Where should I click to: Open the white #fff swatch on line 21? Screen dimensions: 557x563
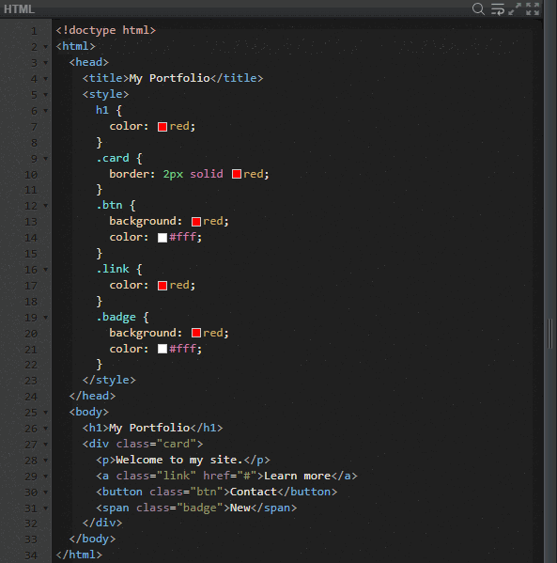(162, 349)
